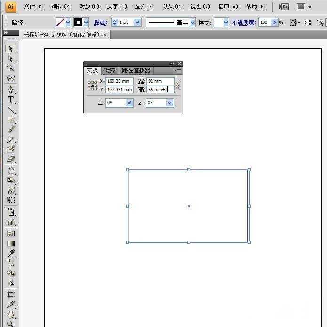Switch to the 对齐 tab
The height and width of the screenshot is (327, 327).
coord(110,70)
